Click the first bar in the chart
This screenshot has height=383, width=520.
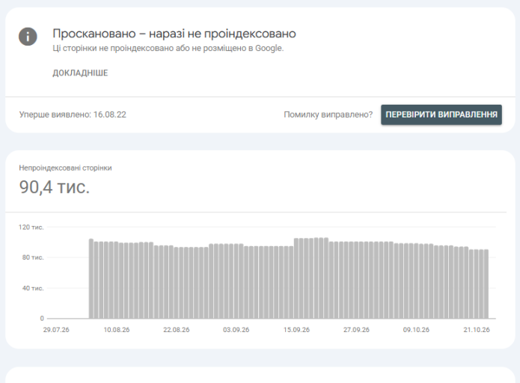(91, 278)
